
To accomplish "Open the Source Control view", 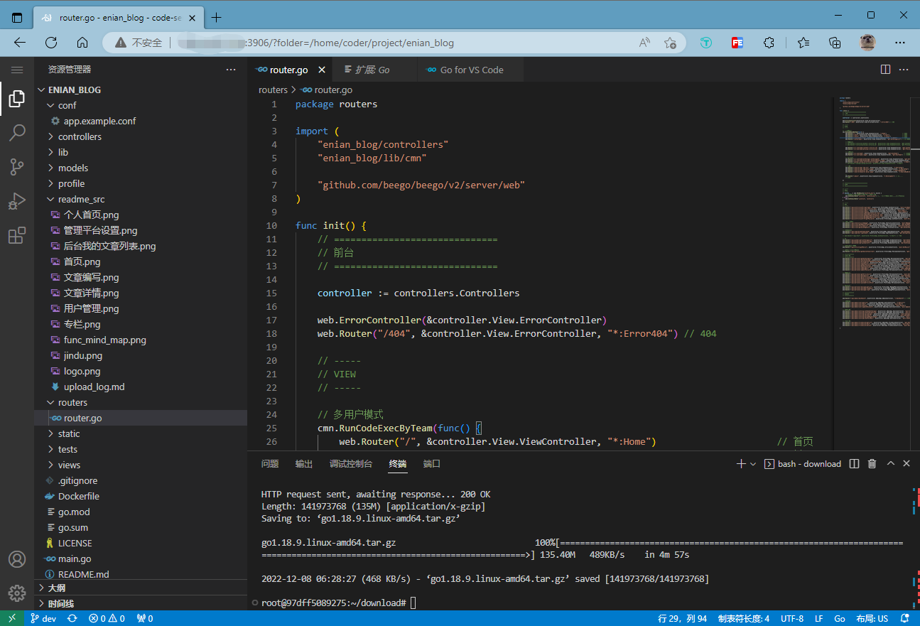I will click(x=17, y=167).
